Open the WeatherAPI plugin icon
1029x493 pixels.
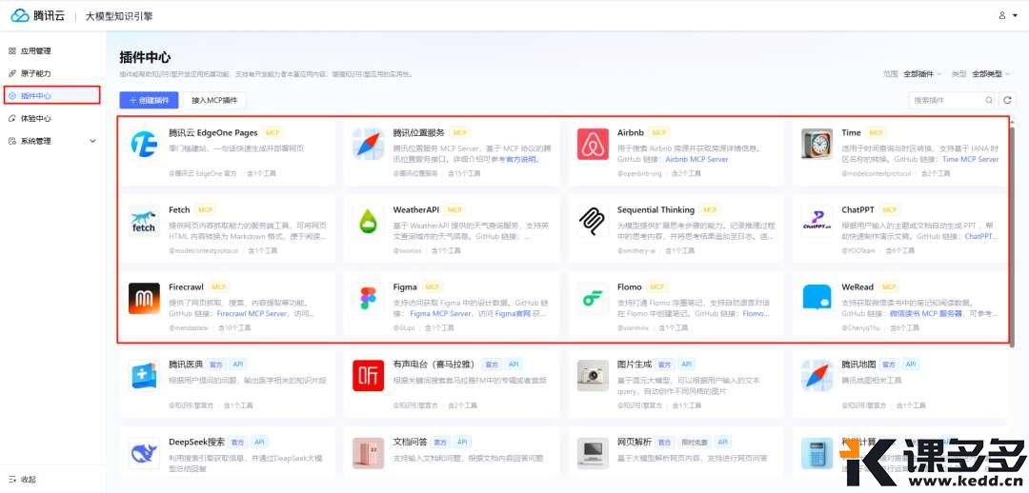(x=368, y=222)
